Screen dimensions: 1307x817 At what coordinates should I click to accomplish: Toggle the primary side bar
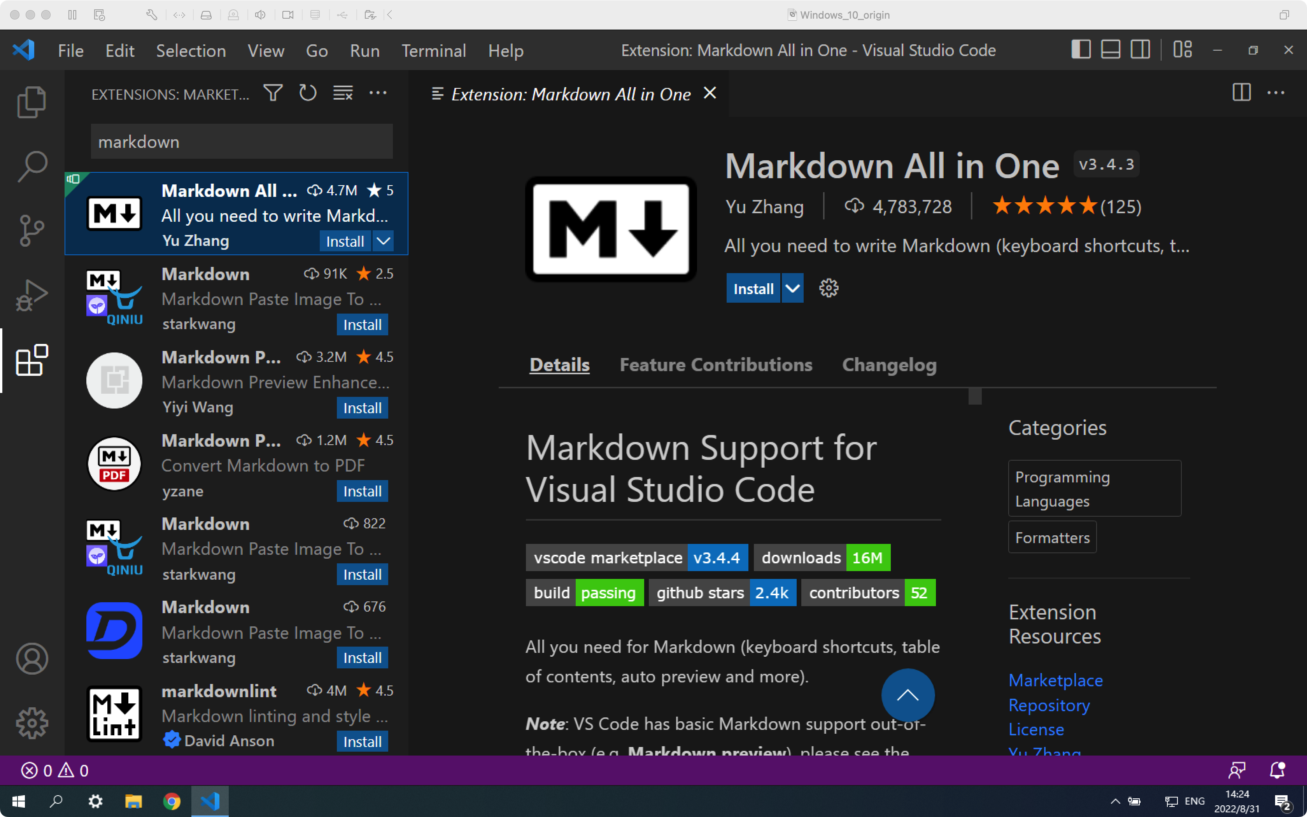coord(1081,50)
